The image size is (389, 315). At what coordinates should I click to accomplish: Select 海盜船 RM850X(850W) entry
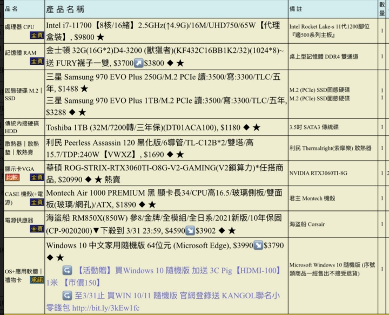tap(164, 224)
